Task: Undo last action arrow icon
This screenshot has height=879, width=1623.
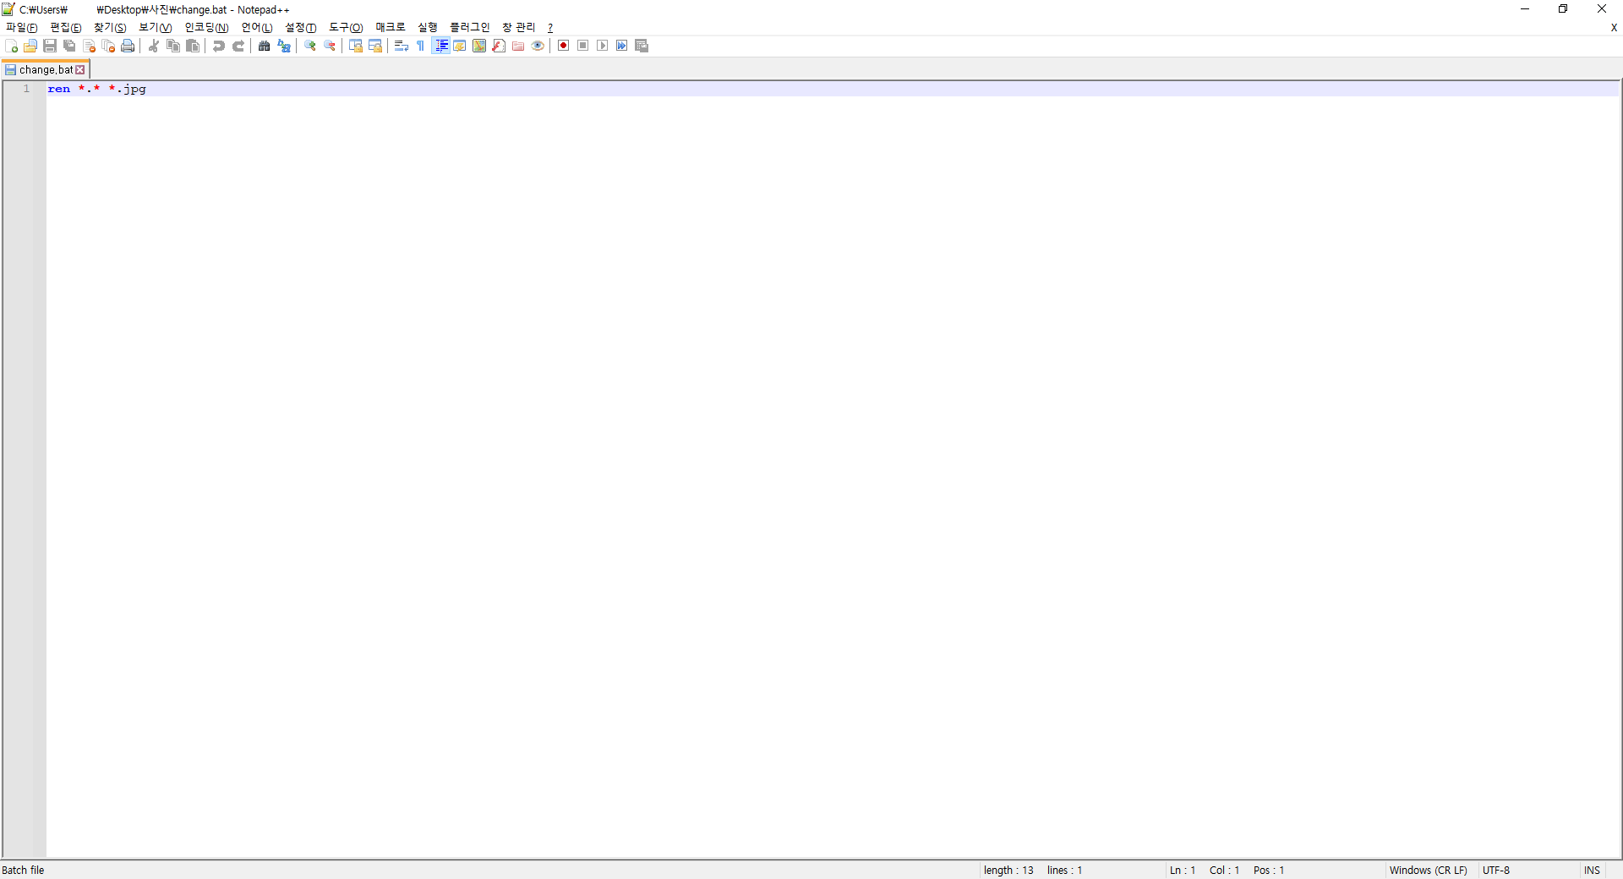Action: click(x=219, y=46)
